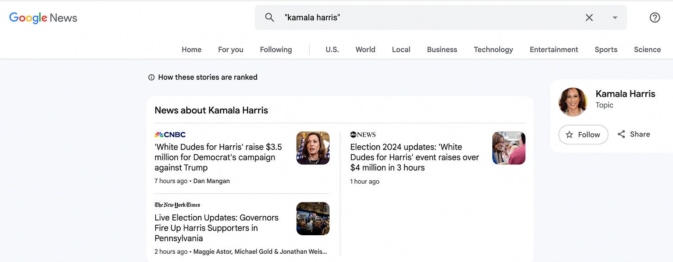
Task: Open Live Election Updates Governors article
Action: [217, 228]
